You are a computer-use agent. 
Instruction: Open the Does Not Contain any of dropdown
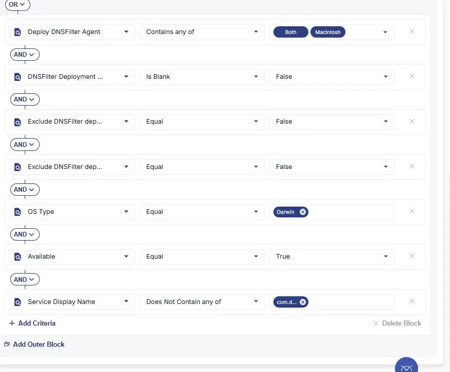[202, 302]
